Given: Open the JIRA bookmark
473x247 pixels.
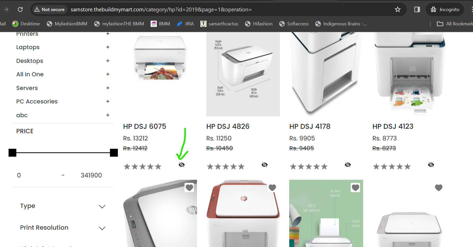Looking at the screenshot, I should point(185,24).
